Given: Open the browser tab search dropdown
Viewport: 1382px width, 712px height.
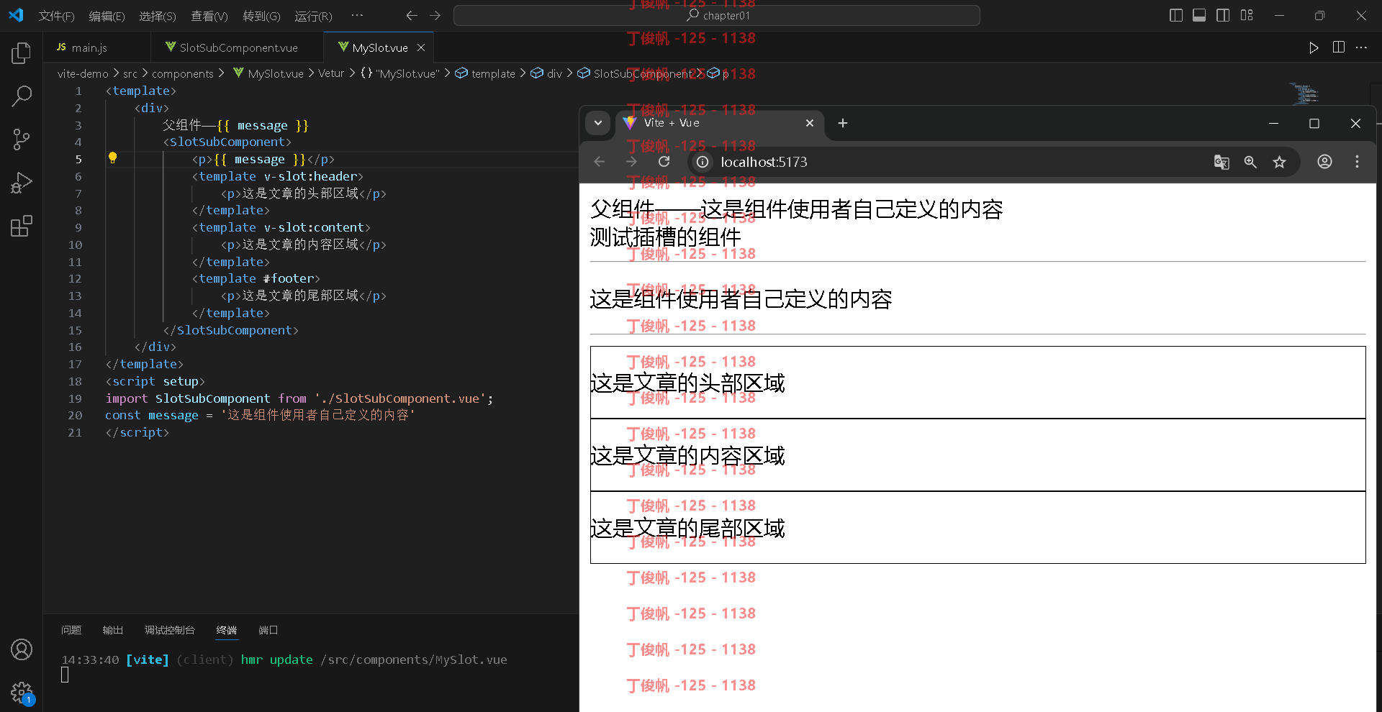Looking at the screenshot, I should 597,123.
